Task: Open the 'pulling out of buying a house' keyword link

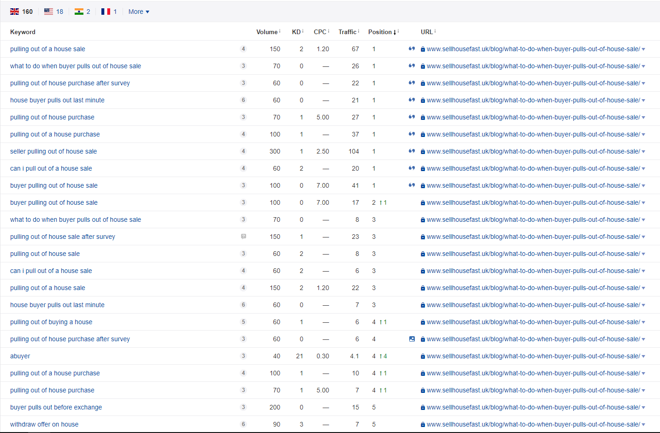Action: [x=51, y=322]
